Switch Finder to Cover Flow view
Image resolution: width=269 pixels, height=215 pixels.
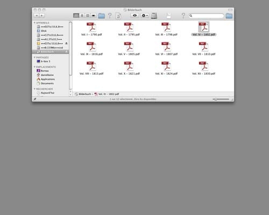click(94, 16)
